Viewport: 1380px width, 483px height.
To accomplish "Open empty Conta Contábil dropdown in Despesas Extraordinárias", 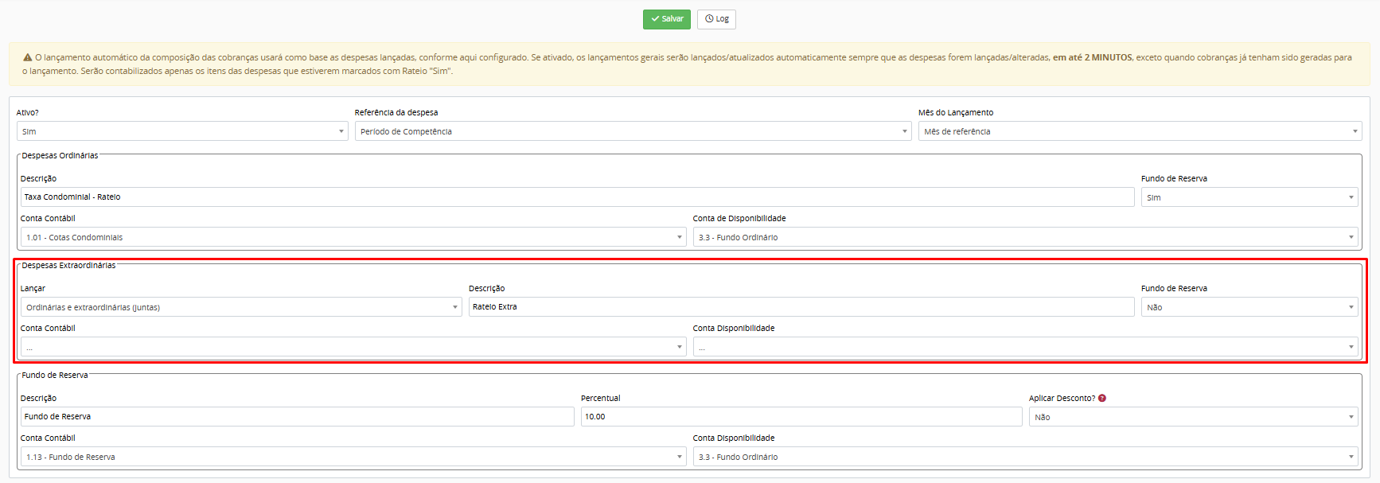I will (353, 347).
